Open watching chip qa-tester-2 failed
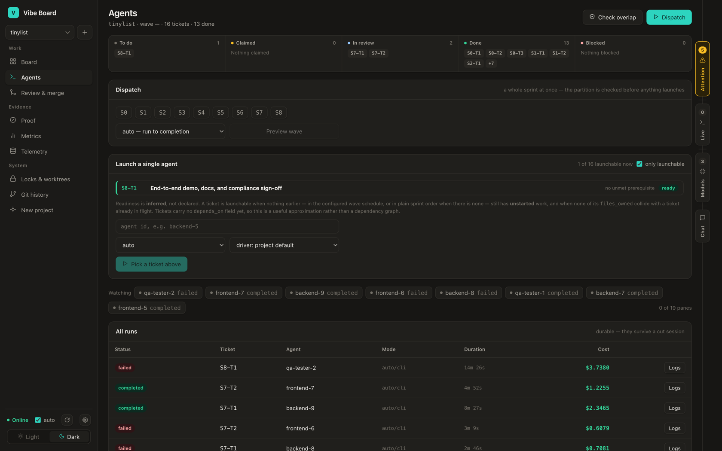This screenshot has width=722, height=451. coord(168,293)
